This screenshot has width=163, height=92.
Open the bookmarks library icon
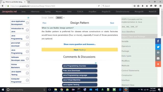[138, 6]
